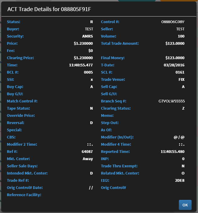Select the Security value AMRS
This screenshot has width=198, height=213.
(x=87, y=36)
